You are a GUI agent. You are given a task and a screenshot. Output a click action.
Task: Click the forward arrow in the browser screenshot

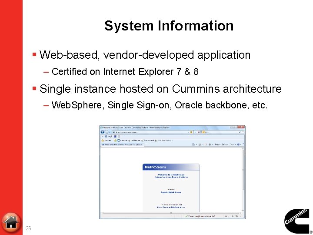107,132
